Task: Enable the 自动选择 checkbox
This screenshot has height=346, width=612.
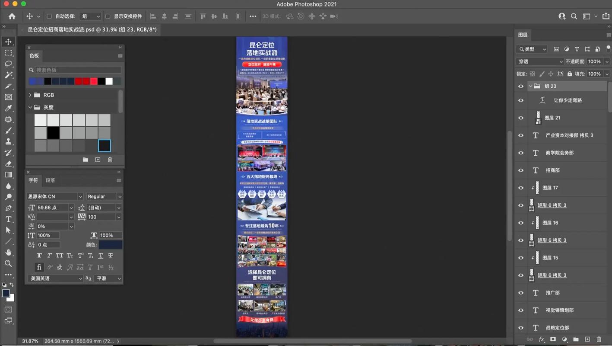Action: click(49, 16)
